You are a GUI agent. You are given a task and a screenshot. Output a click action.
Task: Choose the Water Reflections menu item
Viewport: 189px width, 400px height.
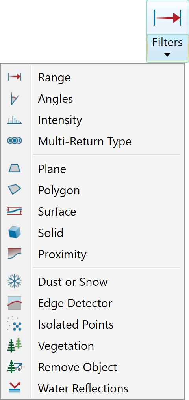pyautogui.click(x=93, y=388)
